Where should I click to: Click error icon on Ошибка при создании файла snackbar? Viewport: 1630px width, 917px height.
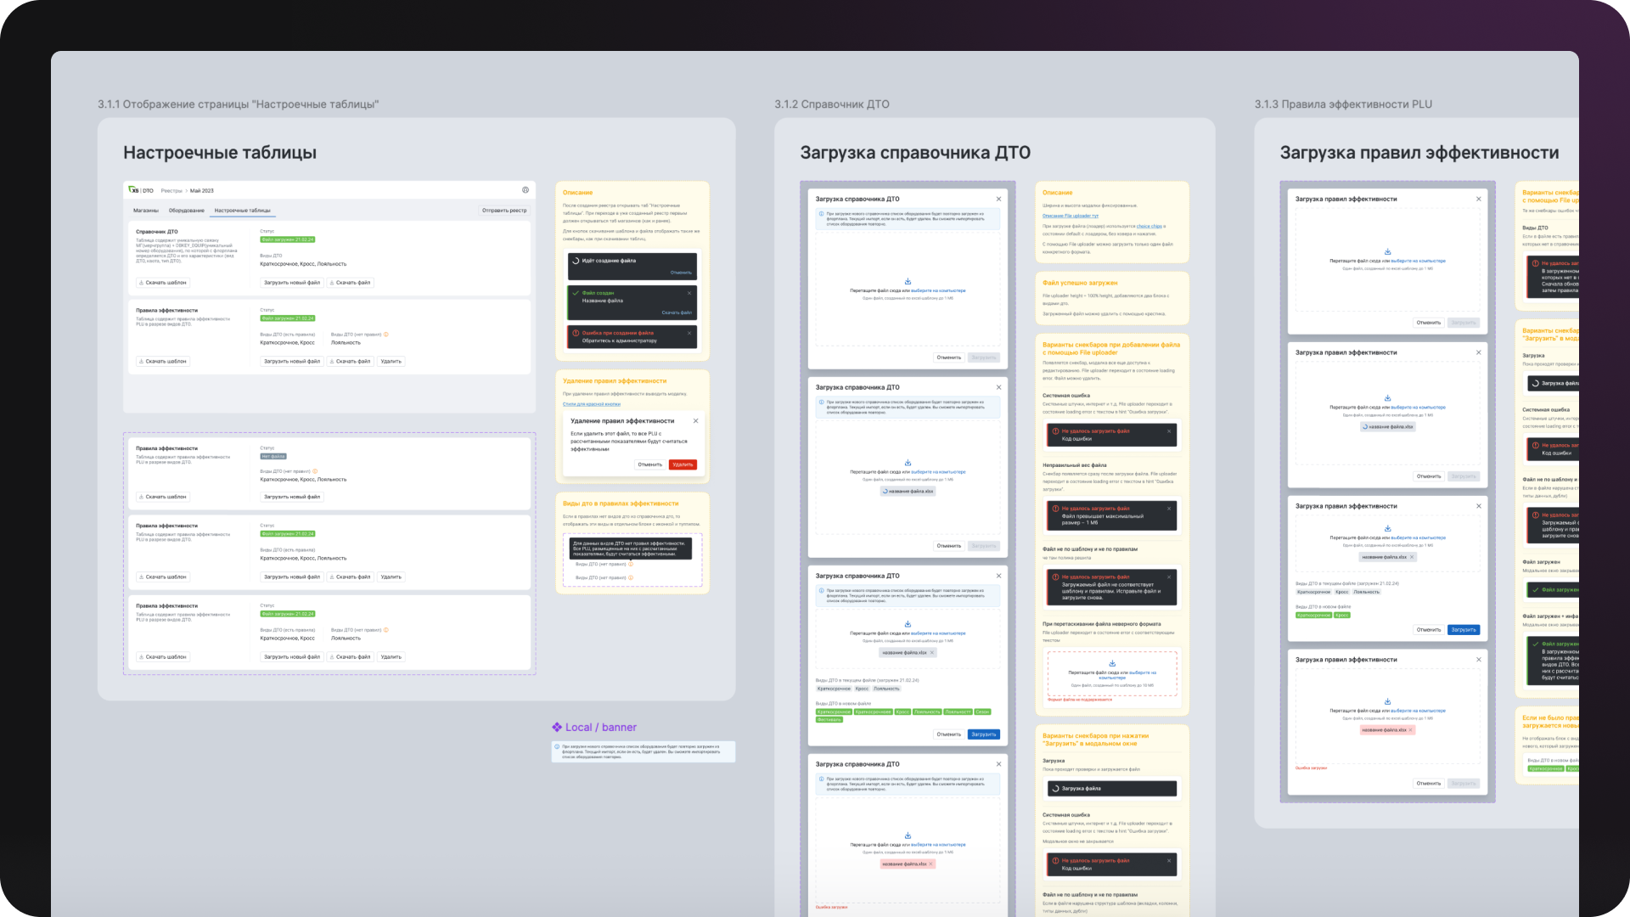(x=576, y=333)
